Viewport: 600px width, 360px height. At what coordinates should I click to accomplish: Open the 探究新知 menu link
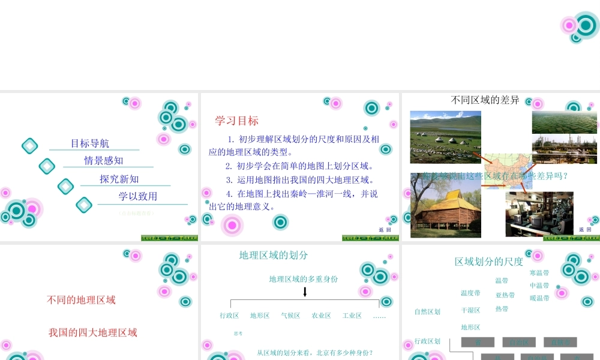[119, 179]
